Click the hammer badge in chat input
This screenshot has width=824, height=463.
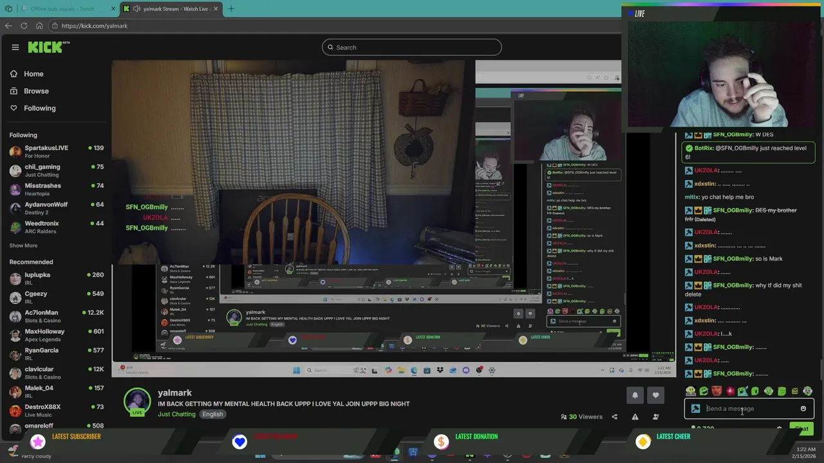tap(696, 408)
